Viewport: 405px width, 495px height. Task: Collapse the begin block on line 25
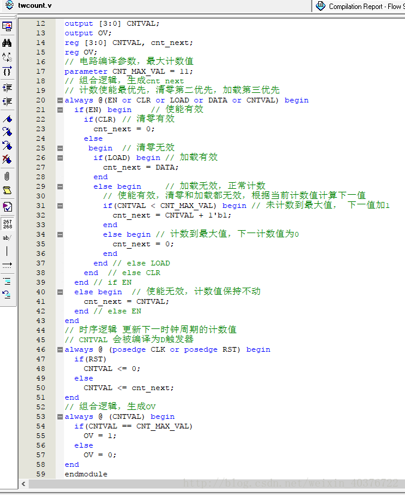(60, 149)
